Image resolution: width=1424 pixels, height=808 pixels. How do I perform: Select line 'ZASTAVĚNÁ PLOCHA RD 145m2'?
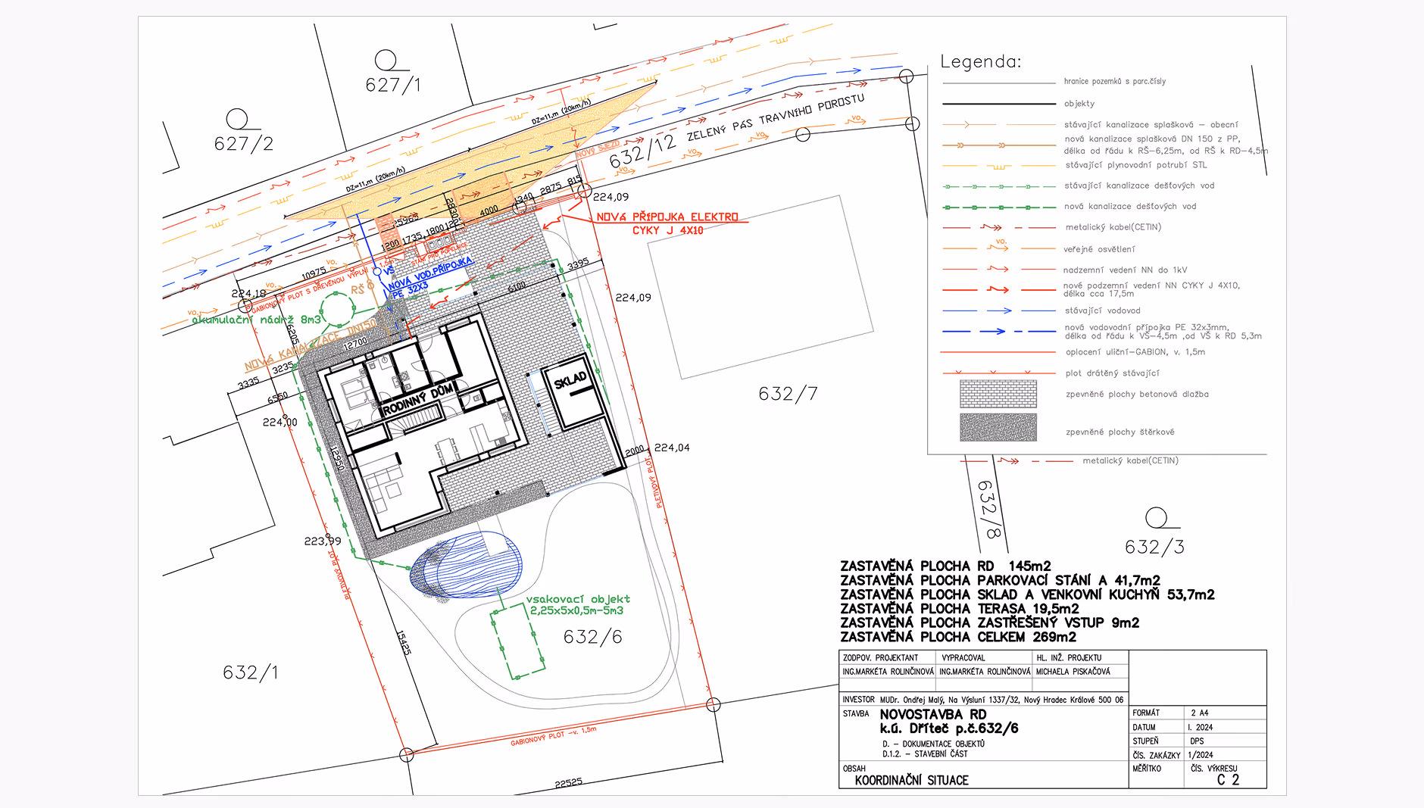tap(945, 566)
